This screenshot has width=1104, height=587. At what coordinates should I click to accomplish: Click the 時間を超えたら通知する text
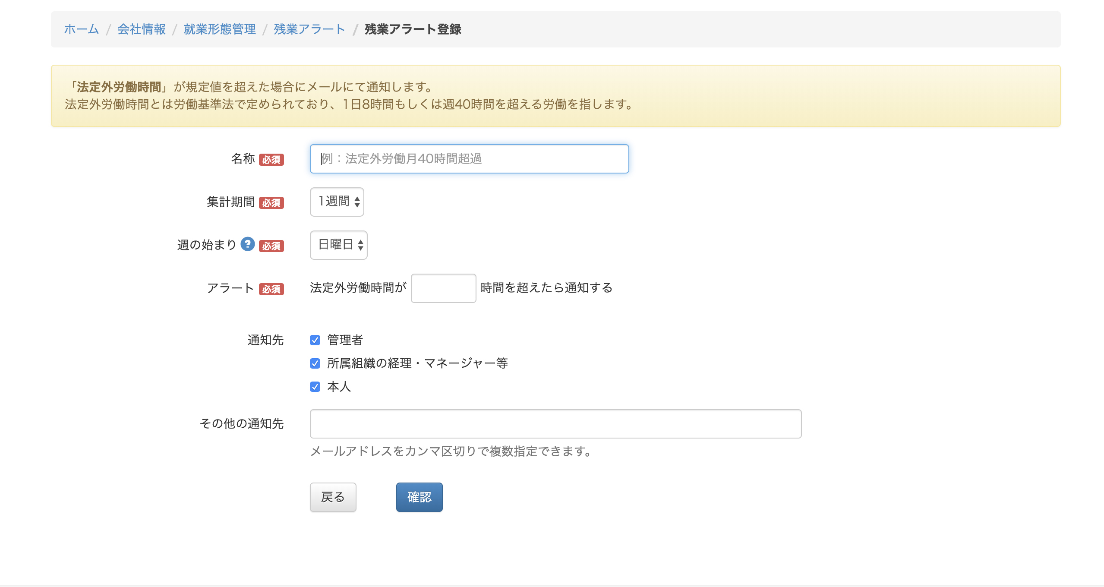(546, 288)
